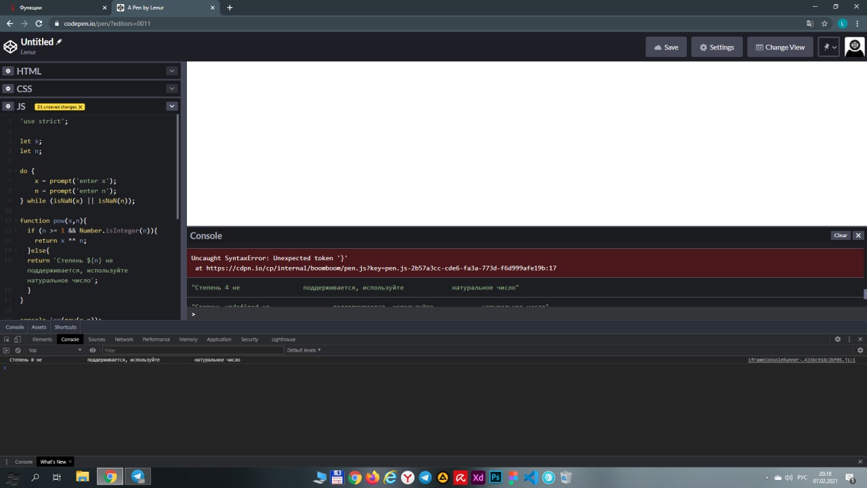
Task: Toggle DevTools device toolbar
Action: [18, 339]
